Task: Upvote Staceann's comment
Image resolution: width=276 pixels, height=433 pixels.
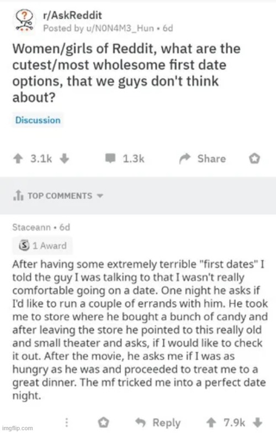Action: coord(211,422)
